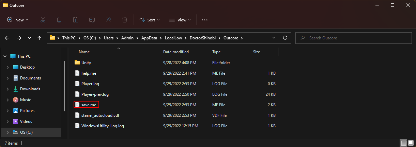This screenshot has width=416, height=147.
Task: Open the See more ellipsis menu
Action: pos(204,20)
